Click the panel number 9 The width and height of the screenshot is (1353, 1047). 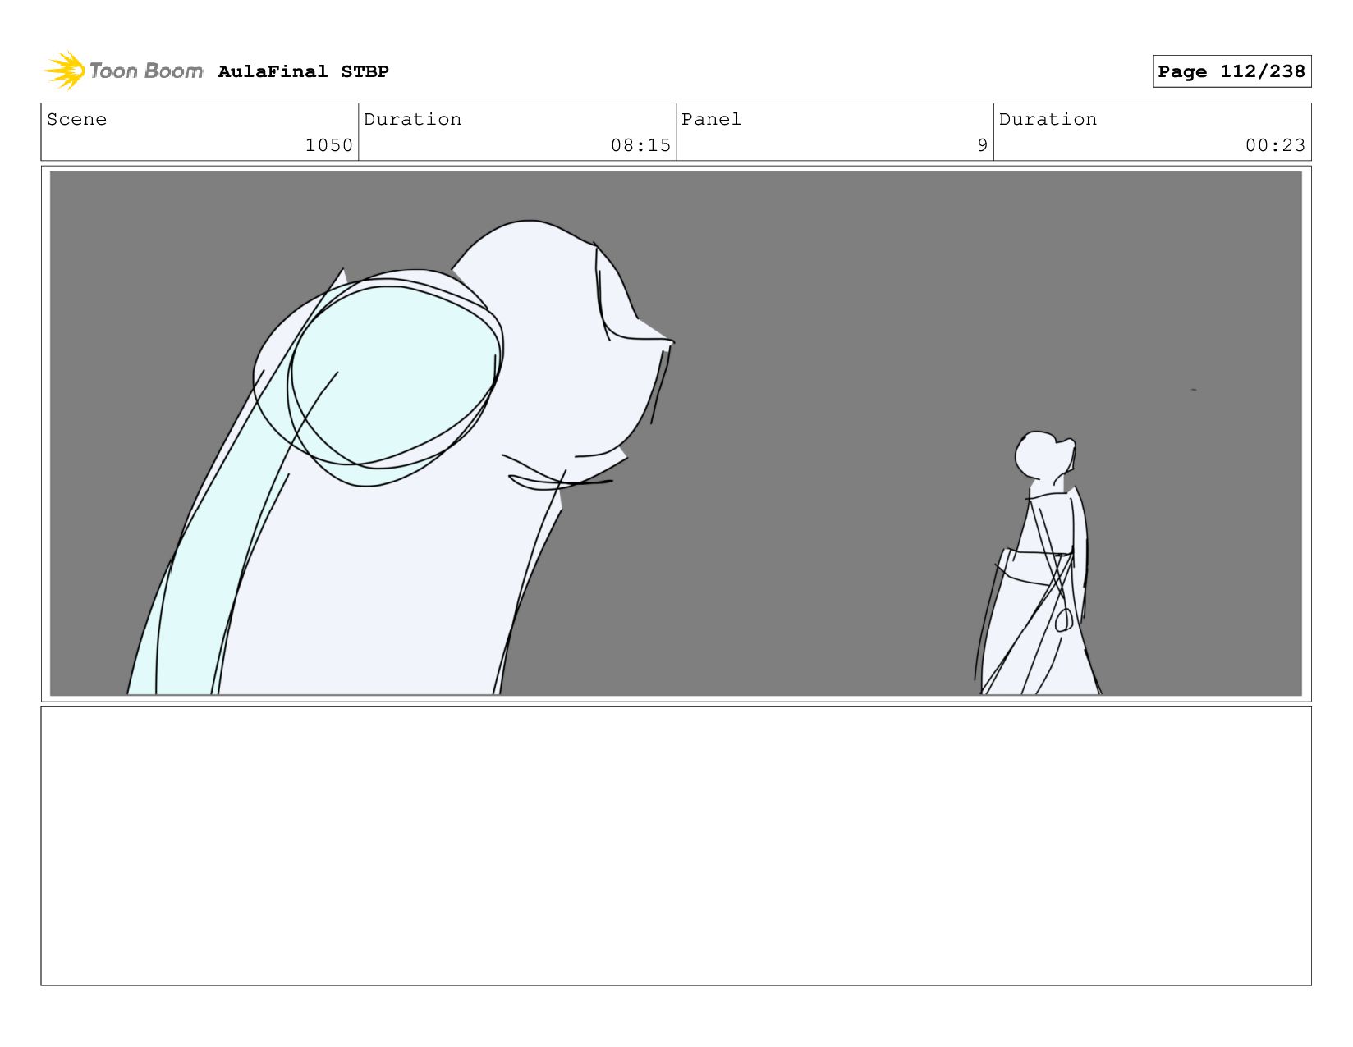982,145
